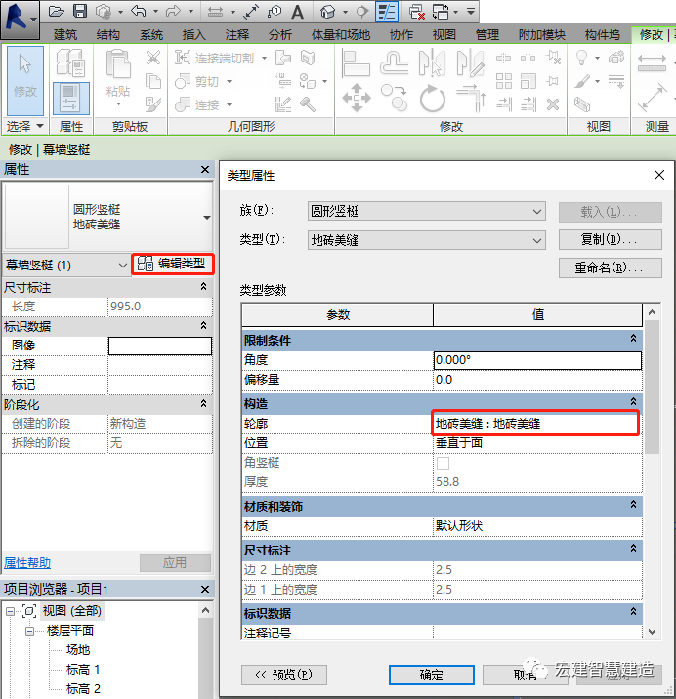The image size is (676, 699).
Task: Select the Modify arrow tool
Action: 25,80
